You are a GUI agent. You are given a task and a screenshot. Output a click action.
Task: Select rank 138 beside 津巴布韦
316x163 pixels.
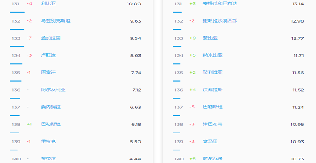point(179,125)
